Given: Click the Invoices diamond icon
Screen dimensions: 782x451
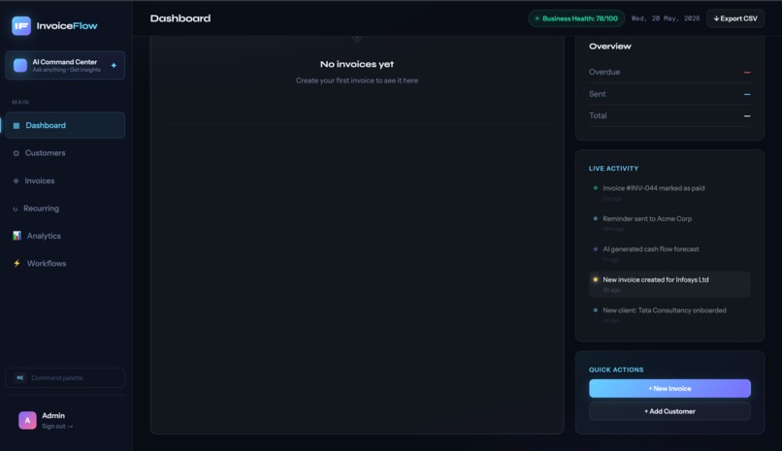Looking at the screenshot, I should click(x=16, y=181).
